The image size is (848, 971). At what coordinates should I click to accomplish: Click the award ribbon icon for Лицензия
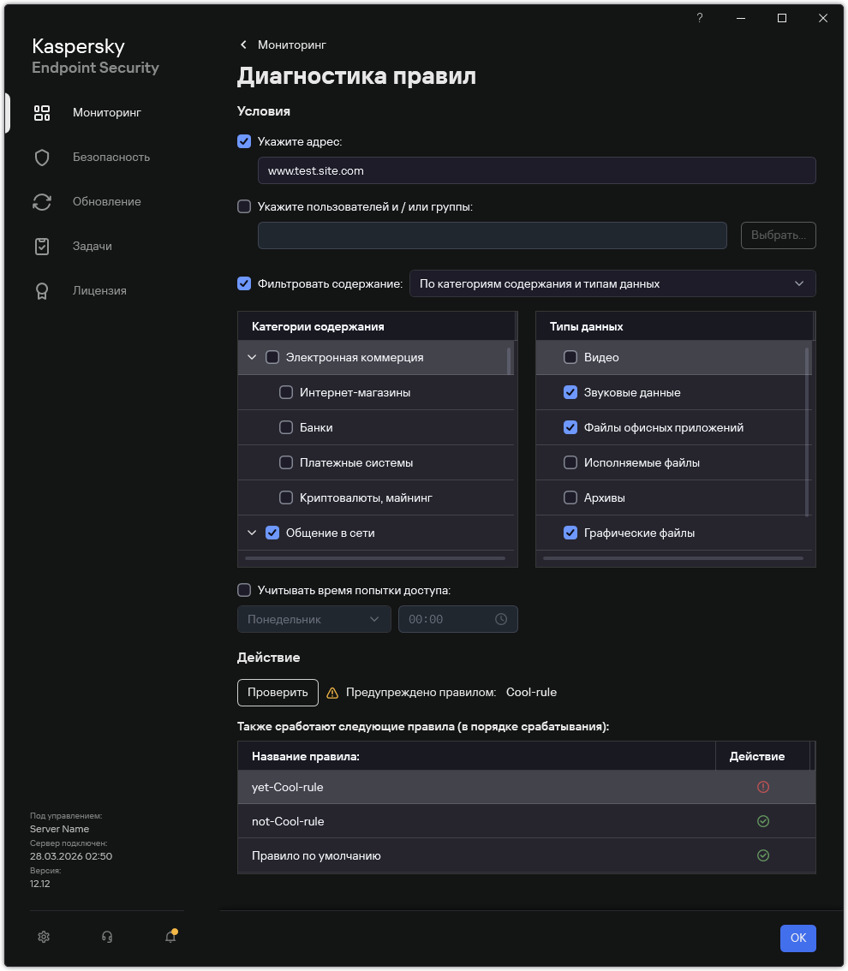tap(42, 291)
